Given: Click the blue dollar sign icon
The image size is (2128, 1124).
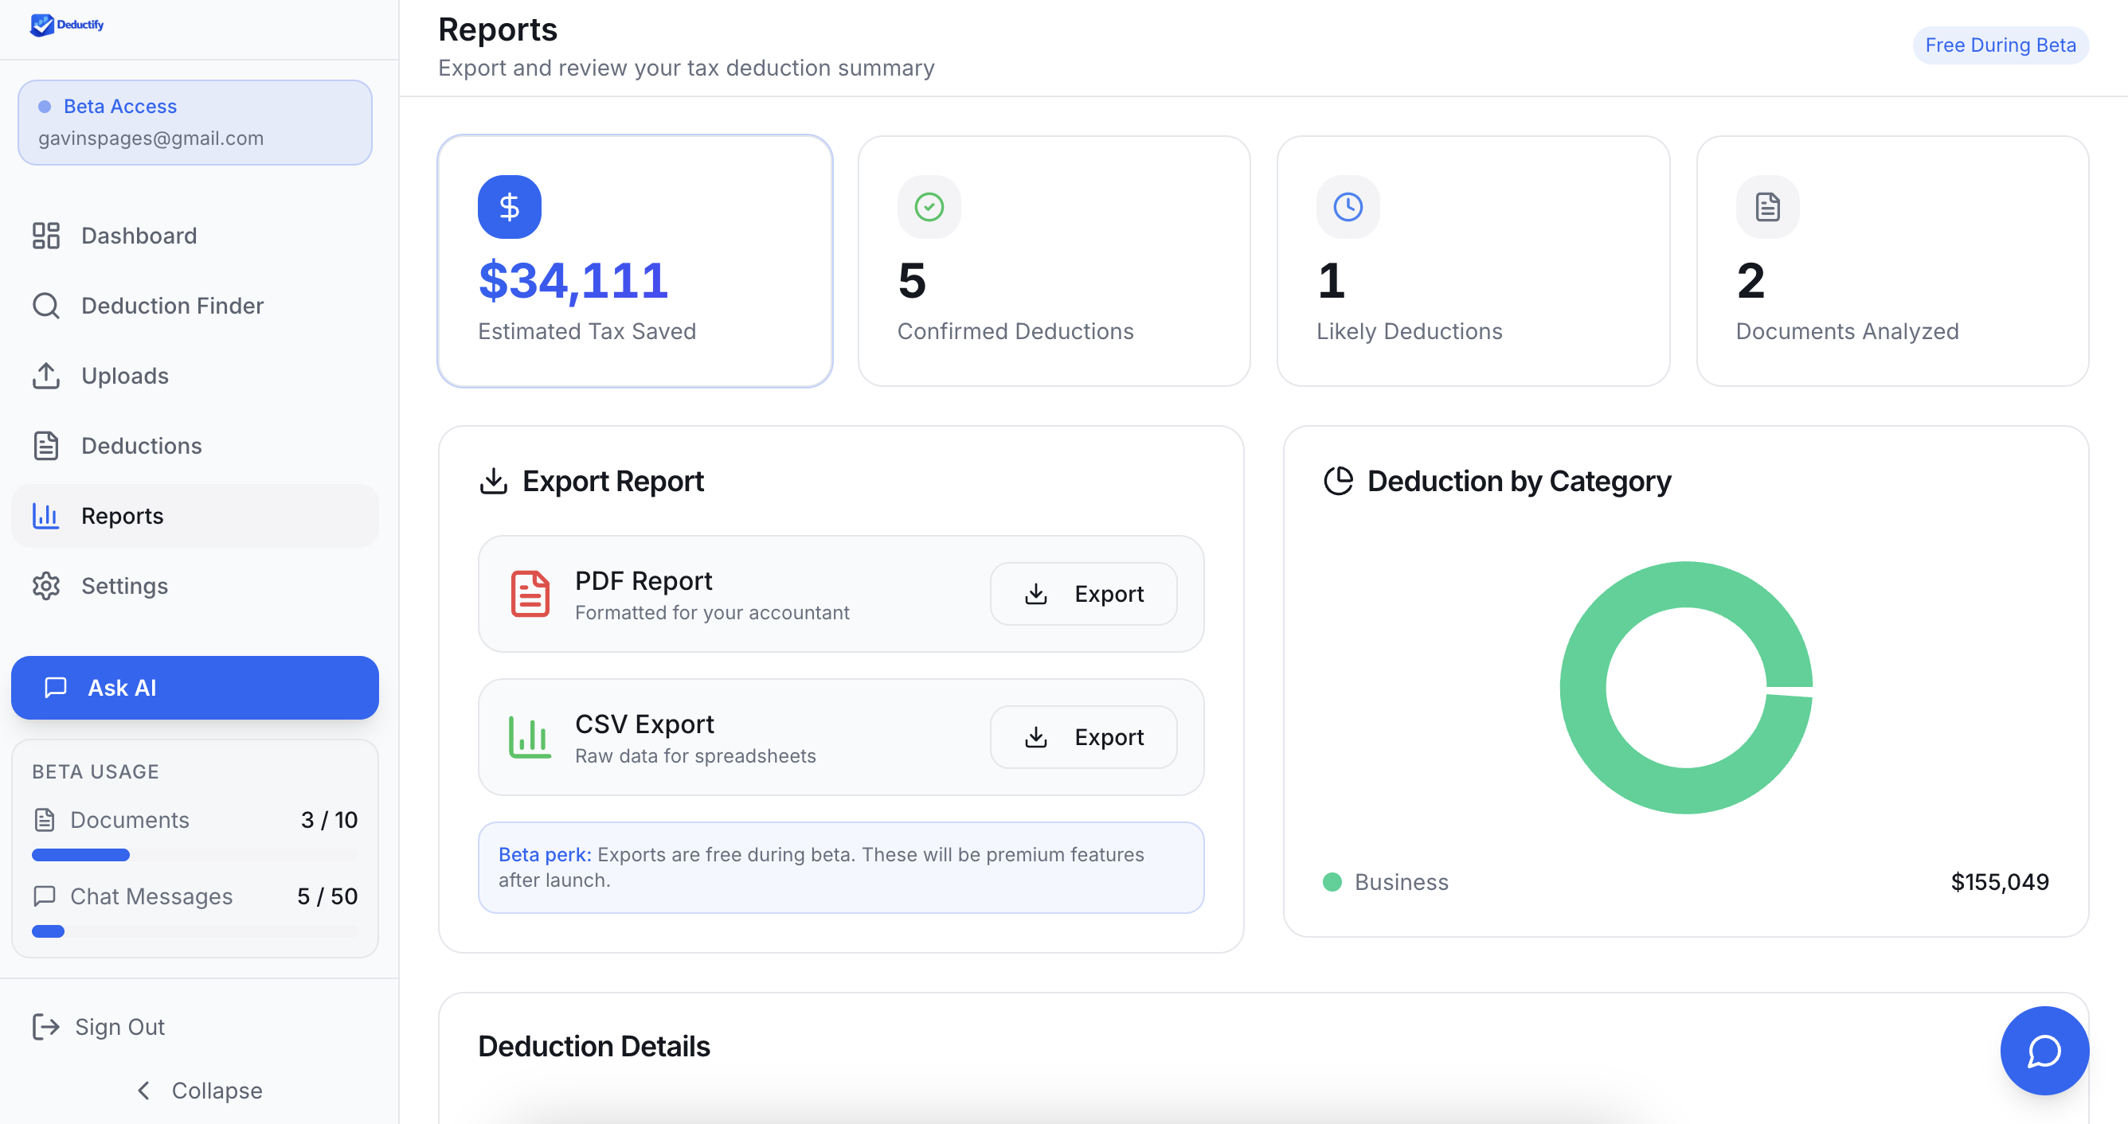Looking at the screenshot, I should pyautogui.click(x=509, y=206).
